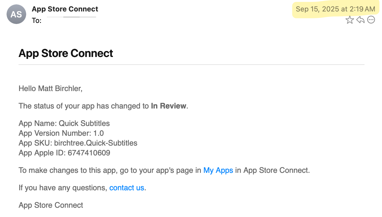The image size is (382, 217).
Task: Click the App Apple ID: 6747410609 line
Action: (64, 153)
